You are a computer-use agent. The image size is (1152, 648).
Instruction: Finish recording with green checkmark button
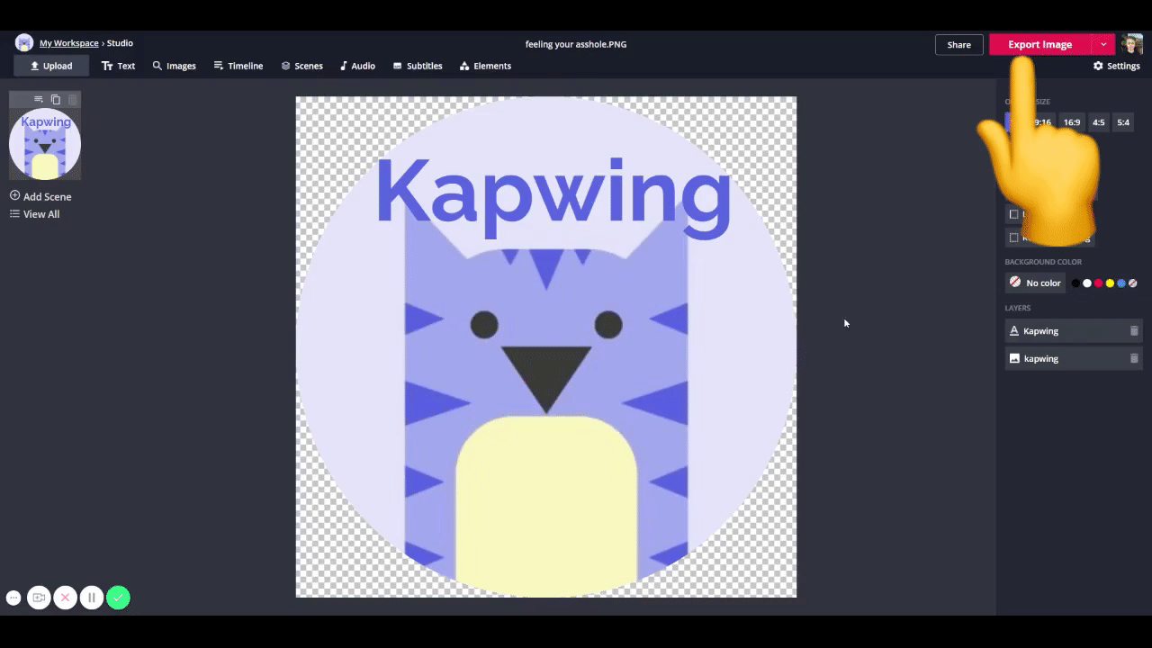[118, 598]
